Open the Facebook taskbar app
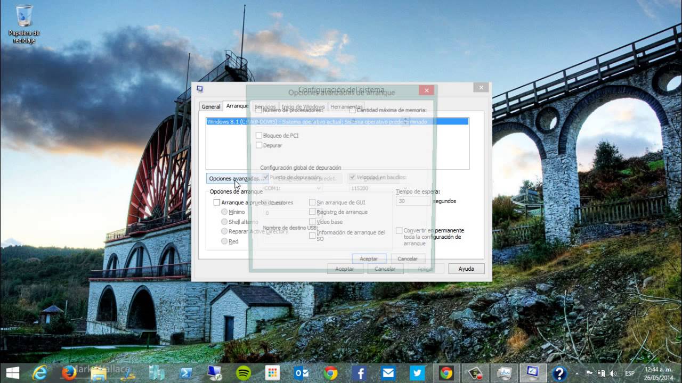682x383 pixels. pyautogui.click(x=359, y=373)
